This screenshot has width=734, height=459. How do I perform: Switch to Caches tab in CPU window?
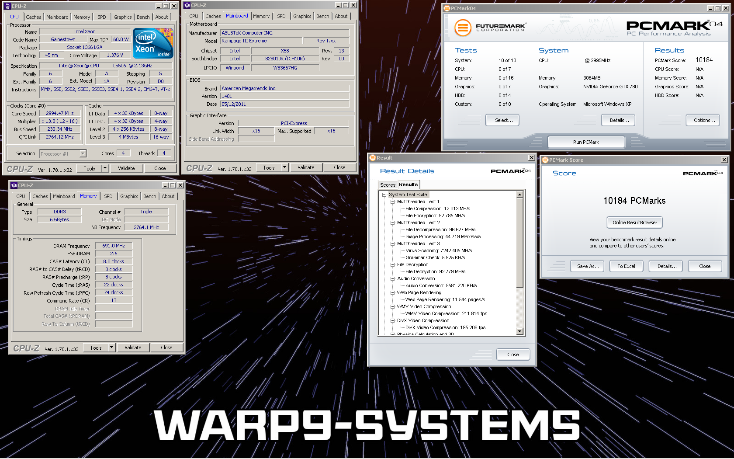tap(34, 17)
